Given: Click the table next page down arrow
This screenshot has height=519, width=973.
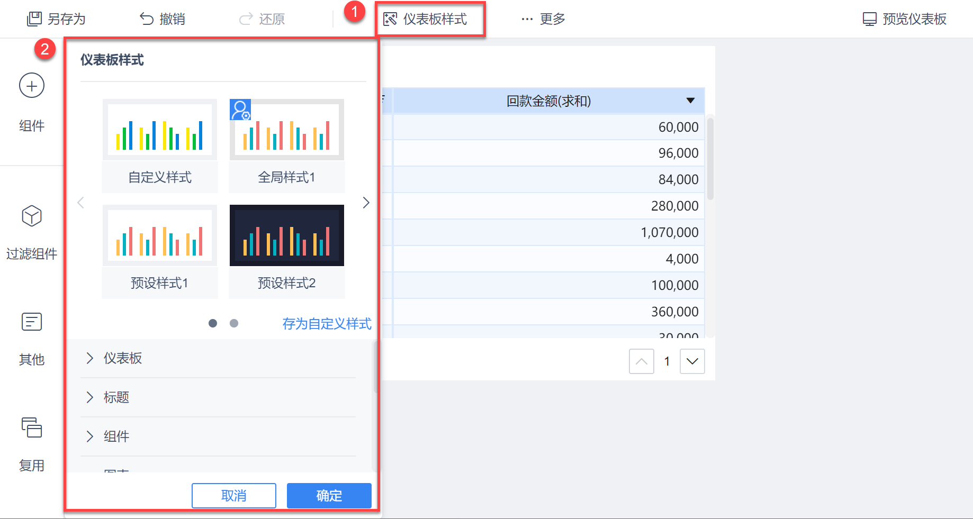Looking at the screenshot, I should [x=692, y=361].
